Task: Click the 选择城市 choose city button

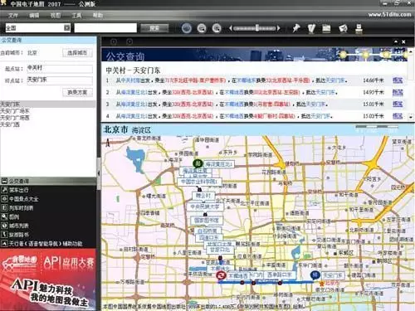Action: tap(77, 53)
